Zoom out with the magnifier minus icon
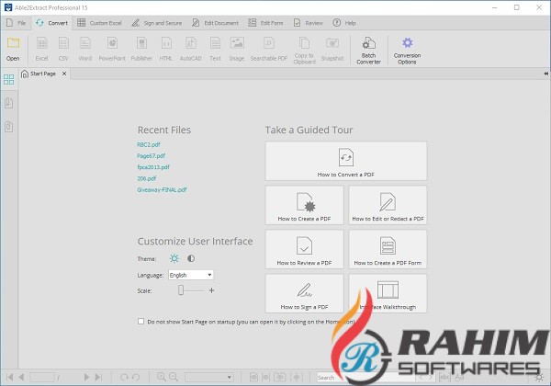 (174, 377)
